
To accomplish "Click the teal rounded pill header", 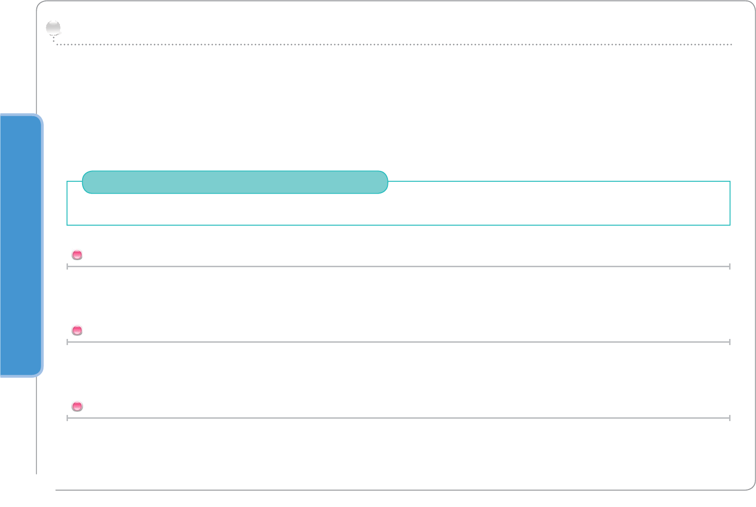I will [235, 182].
